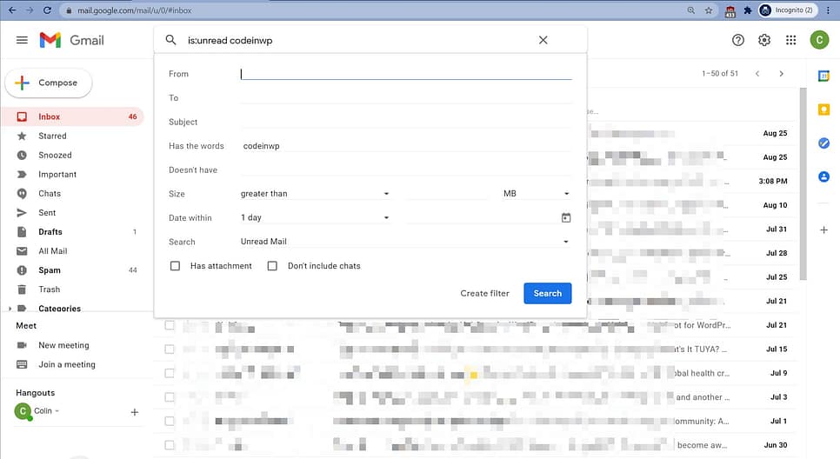This screenshot has height=459, width=840.
Task: Expand the Search 'Unread Mail' dropdown
Action: click(x=405, y=242)
